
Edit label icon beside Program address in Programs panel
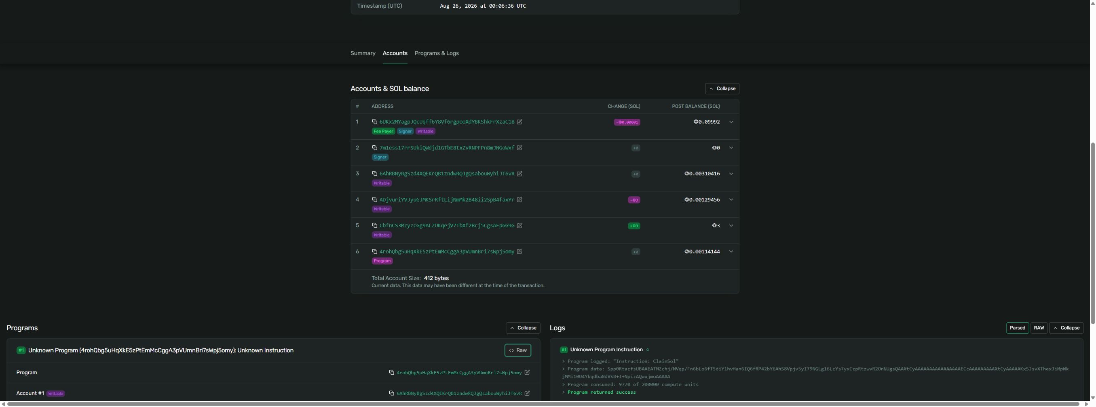(x=527, y=373)
